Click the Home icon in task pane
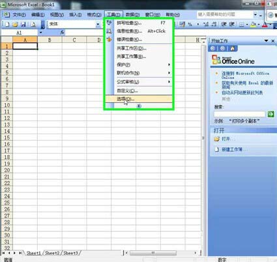Screen dimensions: 277x262 233,48
